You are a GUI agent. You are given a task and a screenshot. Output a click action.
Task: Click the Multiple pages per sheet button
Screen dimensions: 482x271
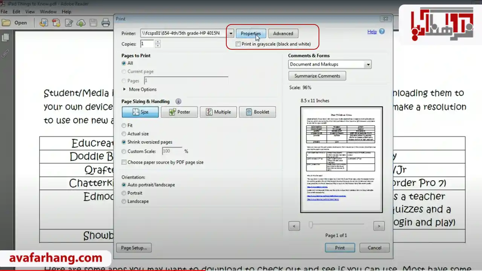coord(218,112)
